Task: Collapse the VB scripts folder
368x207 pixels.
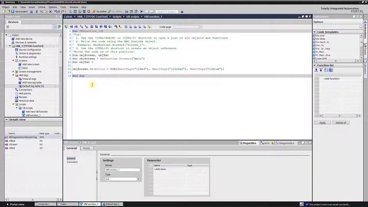Action: click(x=17, y=108)
